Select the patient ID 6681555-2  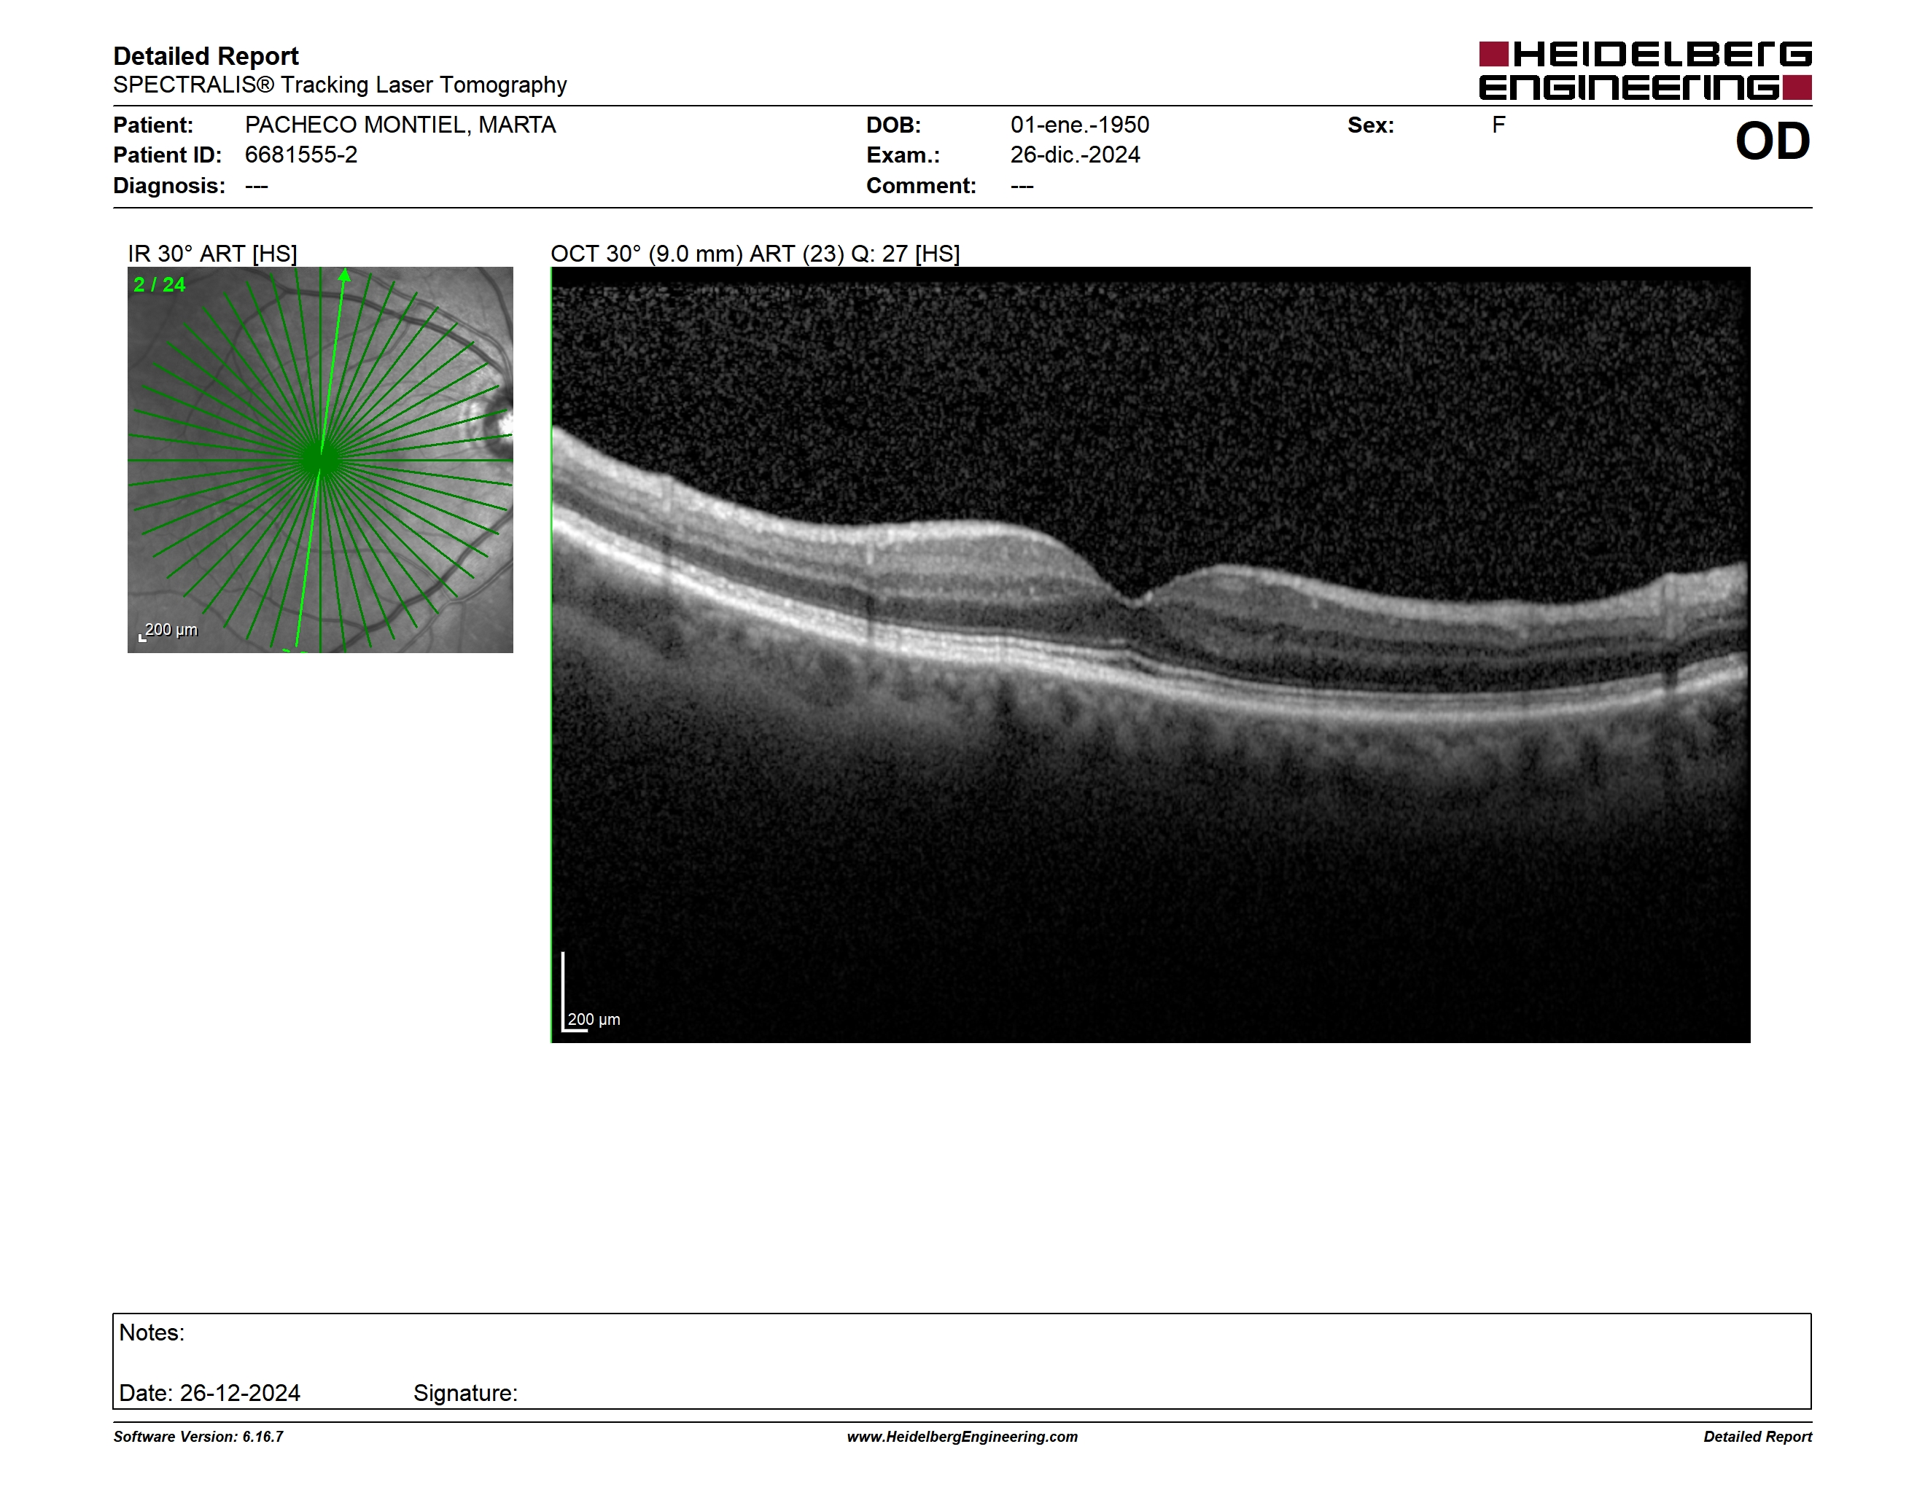click(x=300, y=155)
